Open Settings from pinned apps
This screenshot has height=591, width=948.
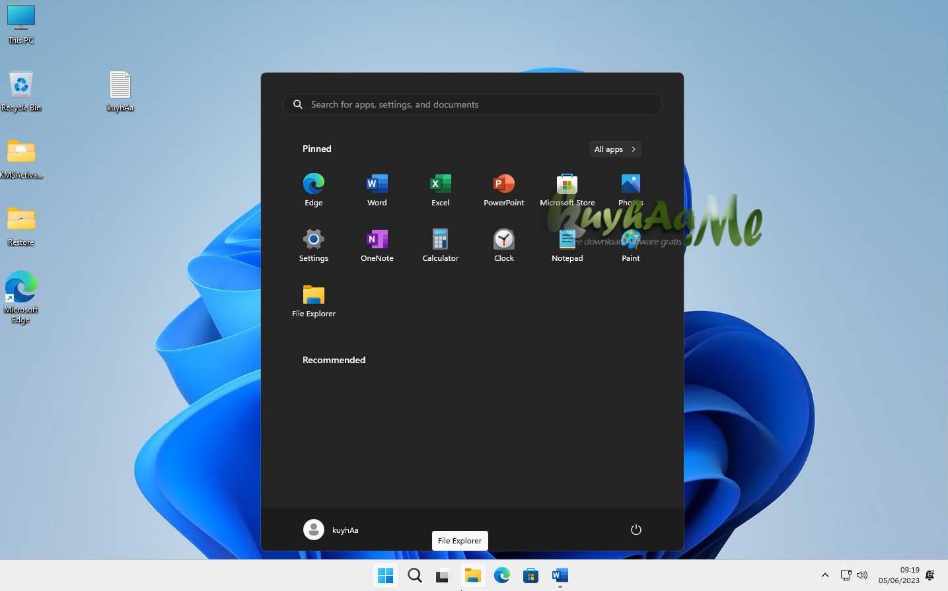314,245
